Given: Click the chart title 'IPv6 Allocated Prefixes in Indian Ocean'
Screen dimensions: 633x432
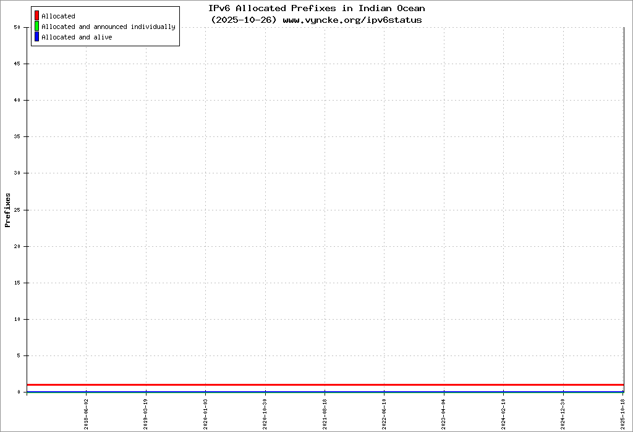Looking at the screenshot, I should click(x=316, y=9).
